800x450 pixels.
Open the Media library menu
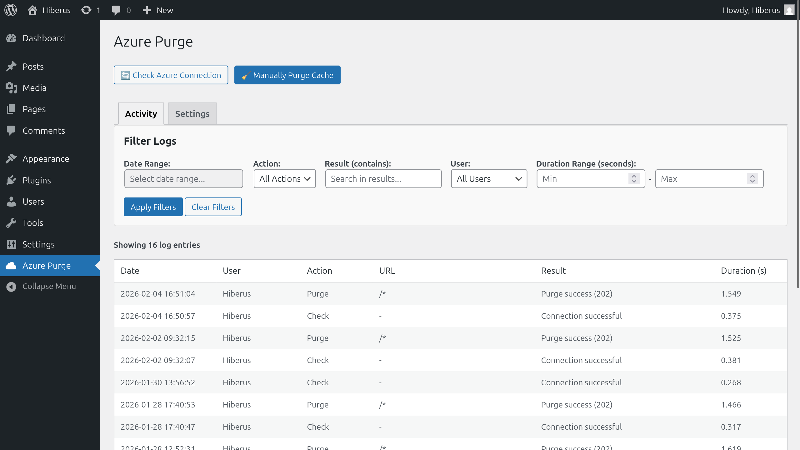click(34, 88)
